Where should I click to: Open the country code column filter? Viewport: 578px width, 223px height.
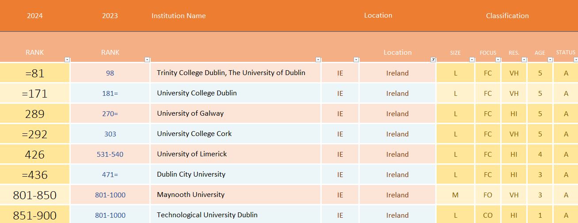356,60
